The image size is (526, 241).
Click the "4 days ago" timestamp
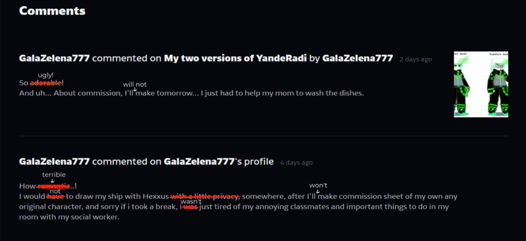pyautogui.click(x=296, y=163)
